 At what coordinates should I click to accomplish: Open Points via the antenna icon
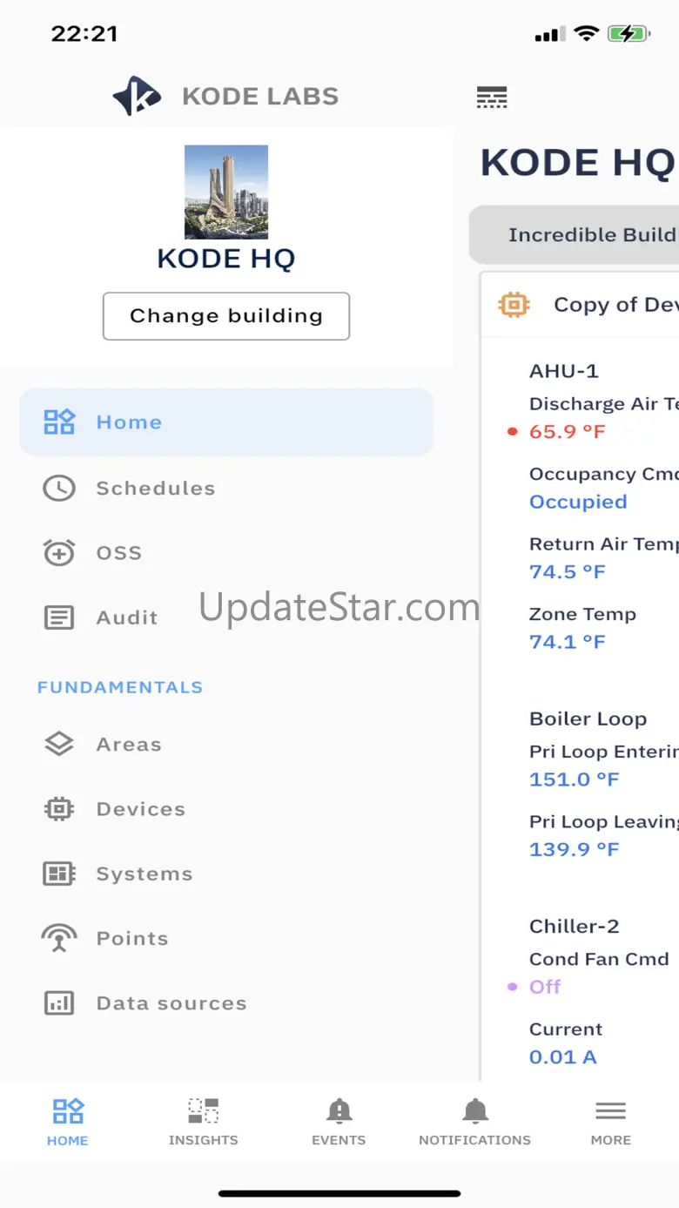pos(59,938)
